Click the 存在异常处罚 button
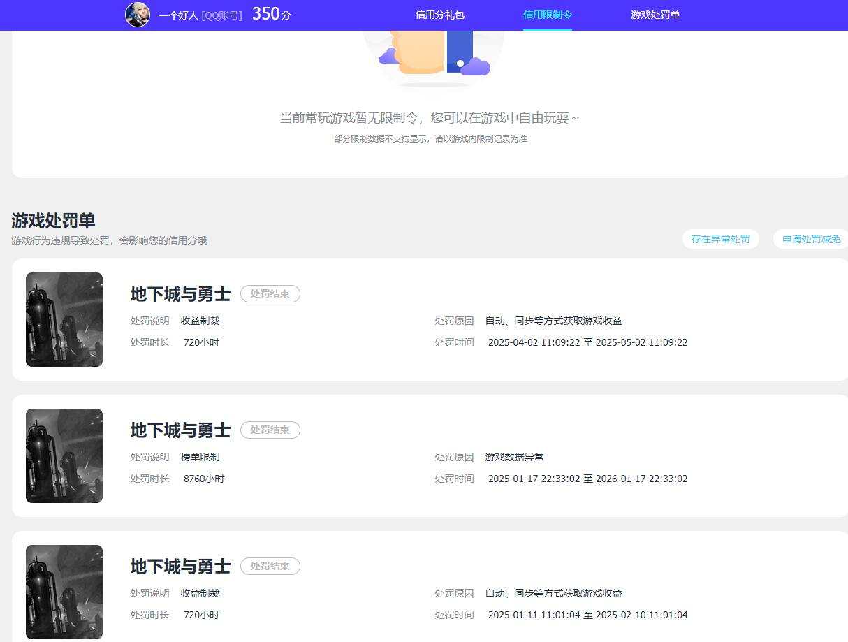 pyautogui.click(x=720, y=239)
